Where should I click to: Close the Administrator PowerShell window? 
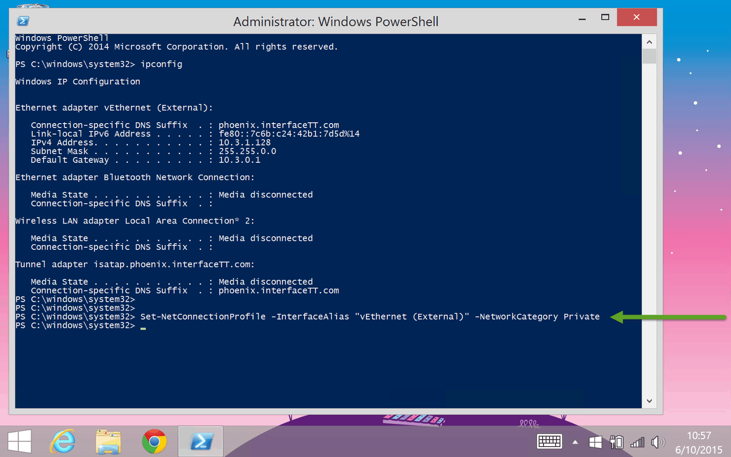[x=637, y=17]
